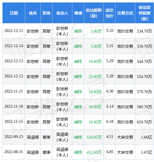The height and width of the screenshot is (162, 154).
Task: Click the 2022-12-12 date cell
Action: (x=14, y=76)
